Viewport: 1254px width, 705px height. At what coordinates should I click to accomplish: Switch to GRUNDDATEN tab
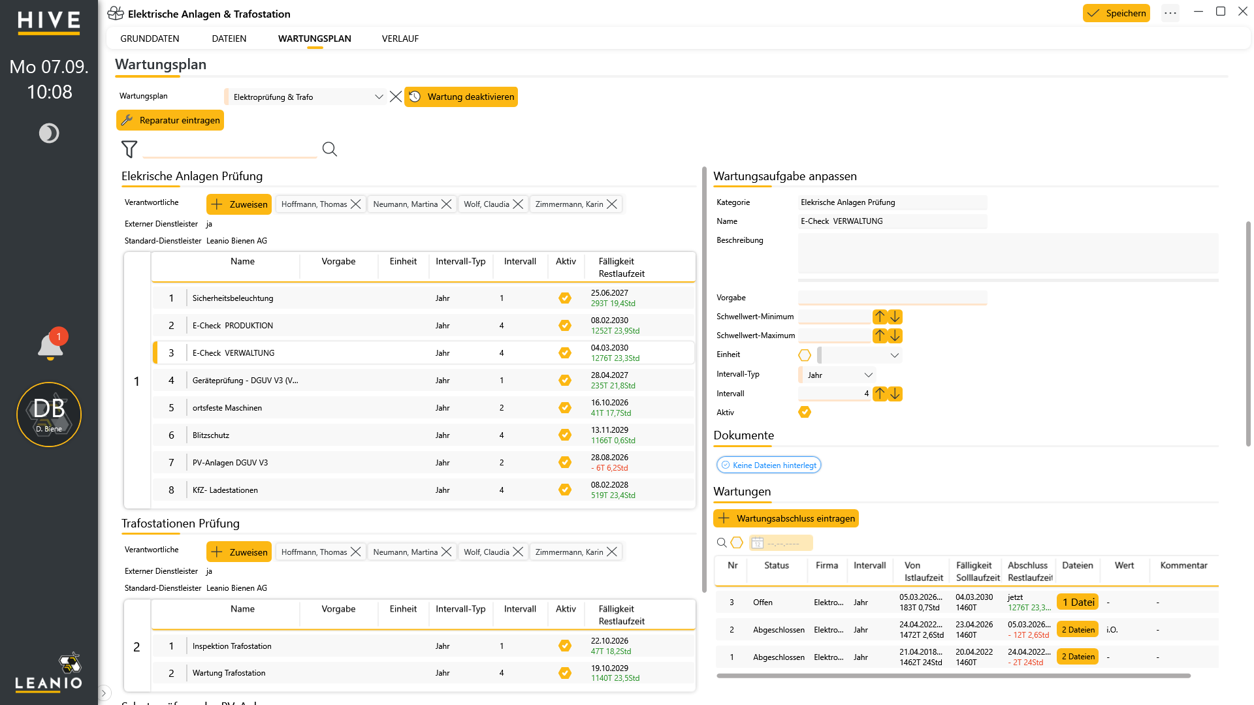(150, 39)
